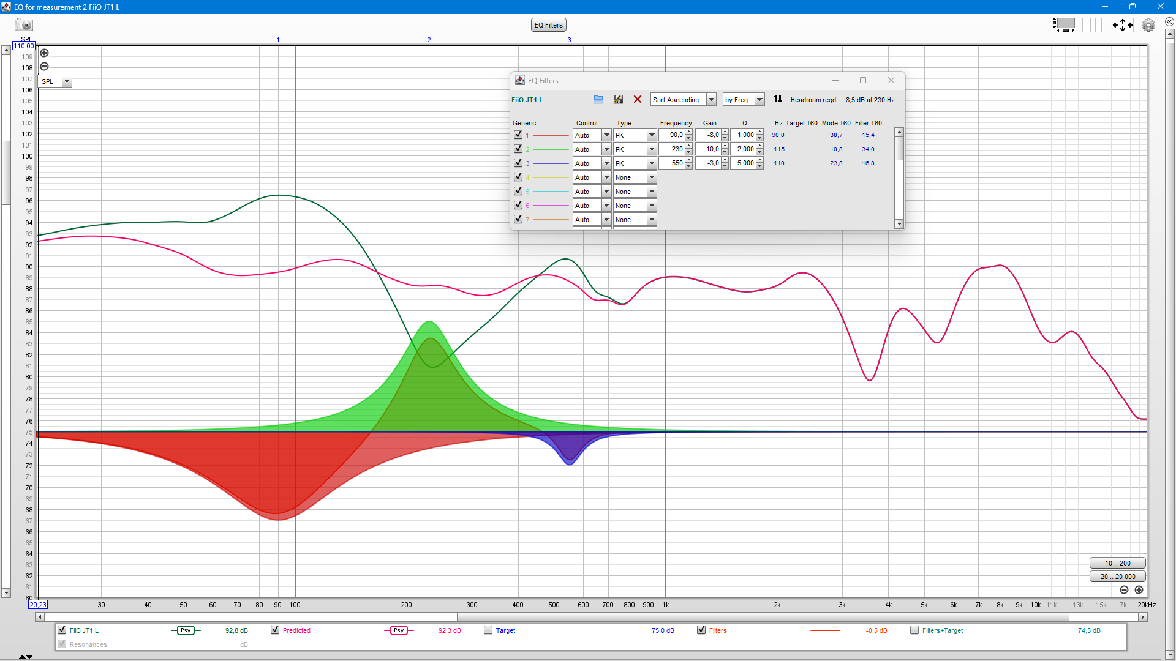Uncheck filter 6 checkbox
Image resolution: width=1176 pixels, height=661 pixels.
point(518,205)
